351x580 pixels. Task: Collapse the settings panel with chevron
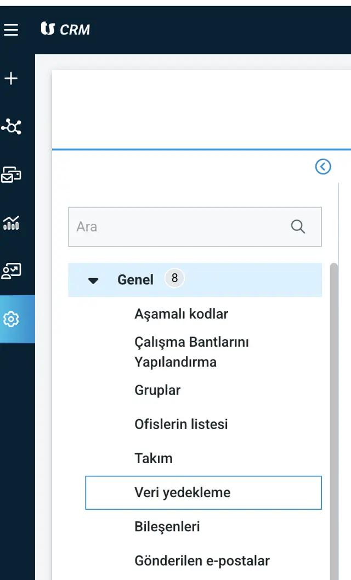pyautogui.click(x=323, y=166)
